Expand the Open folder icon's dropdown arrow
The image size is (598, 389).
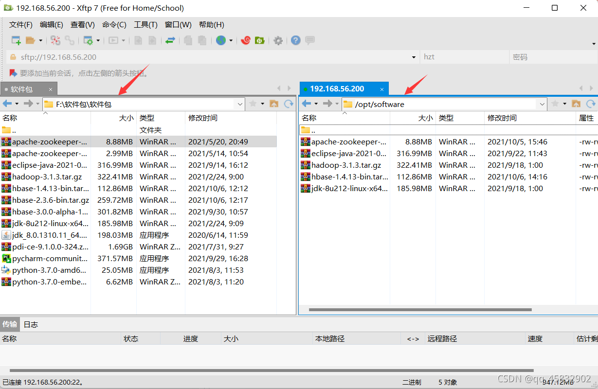pos(40,41)
